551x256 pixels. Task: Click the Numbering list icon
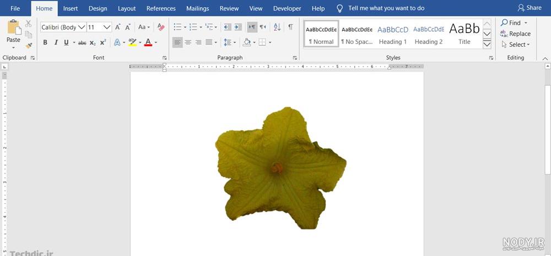click(193, 27)
